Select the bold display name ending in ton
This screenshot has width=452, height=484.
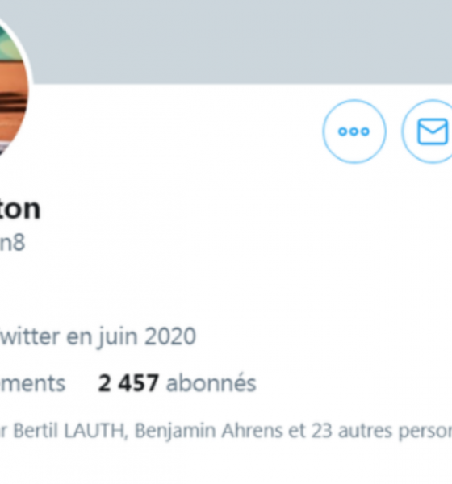tap(20, 209)
